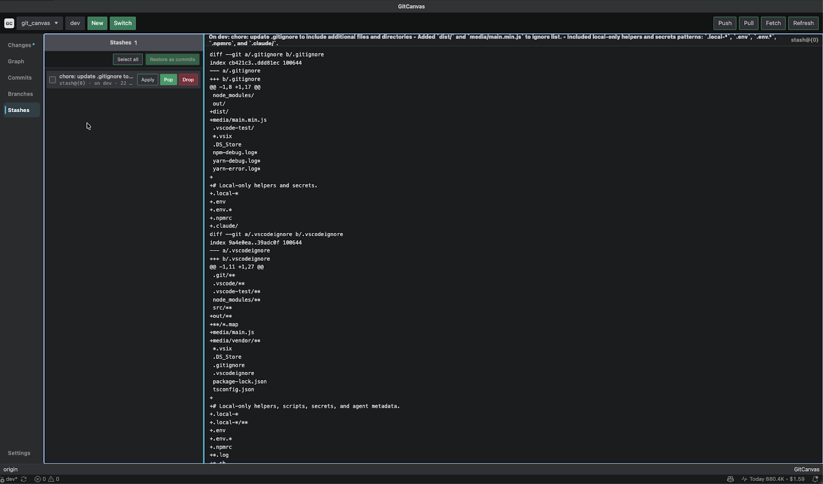Click the '+media/main.min.js' diff line
The width and height of the screenshot is (823, 484).
[x=238, y=120]
